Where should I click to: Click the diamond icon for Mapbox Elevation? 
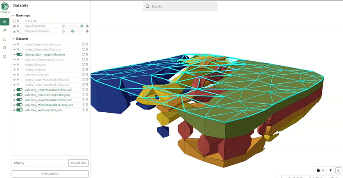coord(63,31)
